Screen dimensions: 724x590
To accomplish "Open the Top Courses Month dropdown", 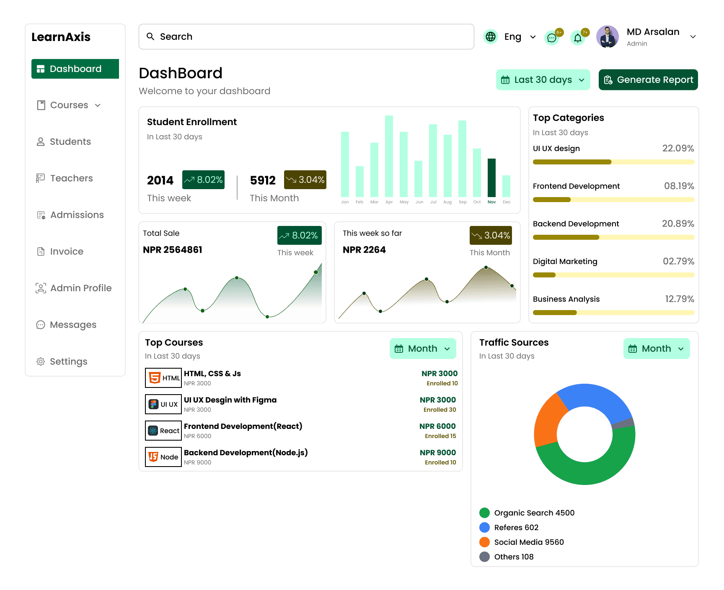I will (x=423, y=349).
